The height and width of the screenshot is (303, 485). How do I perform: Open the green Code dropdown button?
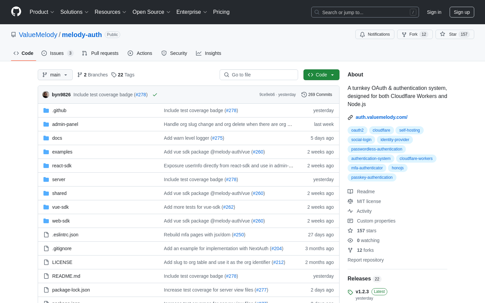pyautogui.click(x=321, y=75)
